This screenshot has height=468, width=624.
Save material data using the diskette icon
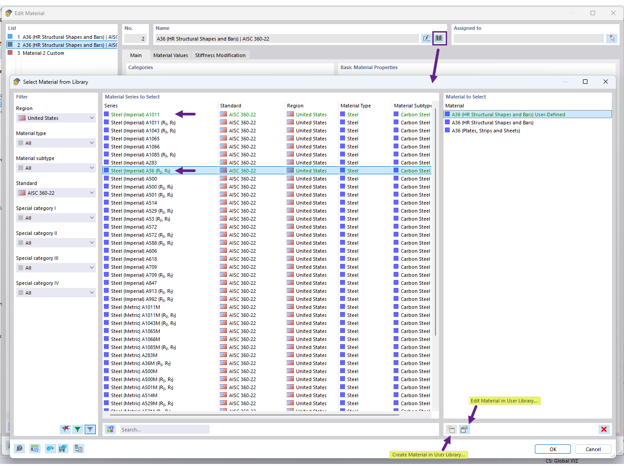[63, 448]
